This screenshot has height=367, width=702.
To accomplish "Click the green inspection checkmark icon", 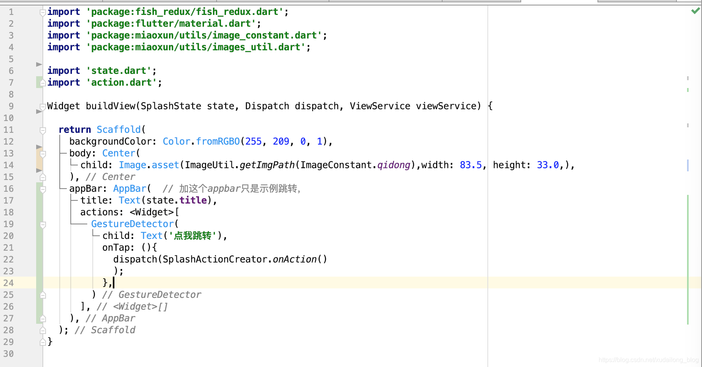I will (x=695, y=11).
